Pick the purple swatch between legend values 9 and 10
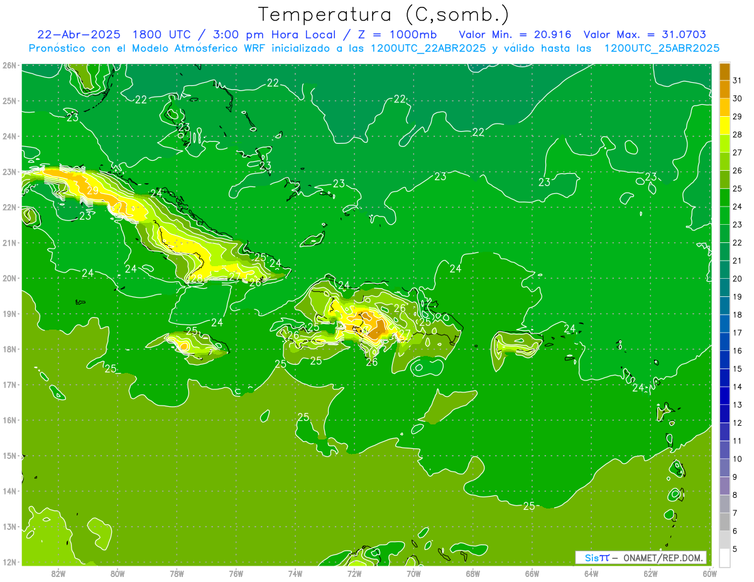The height and width of the screenshot is (582, 754). point(724,468)
